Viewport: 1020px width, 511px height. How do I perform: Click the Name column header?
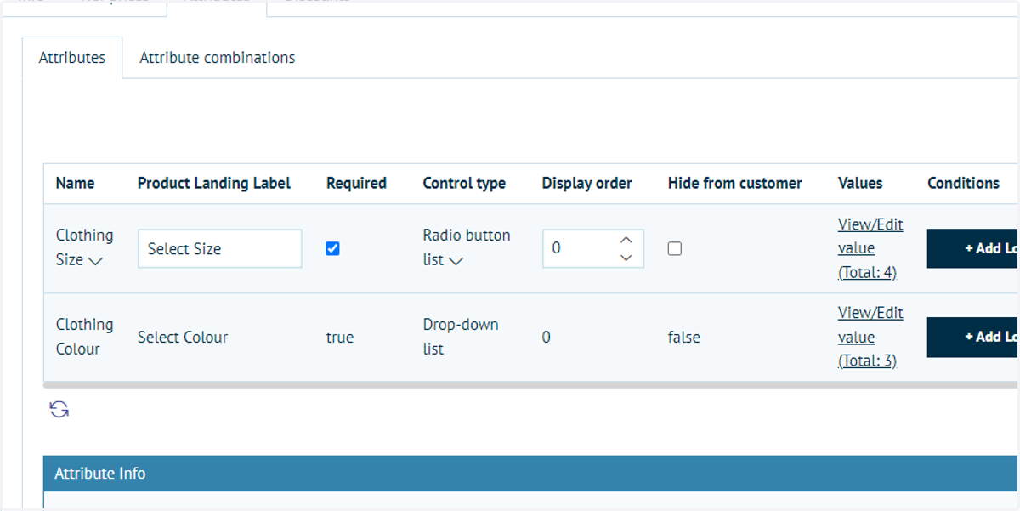click(76, 183)
